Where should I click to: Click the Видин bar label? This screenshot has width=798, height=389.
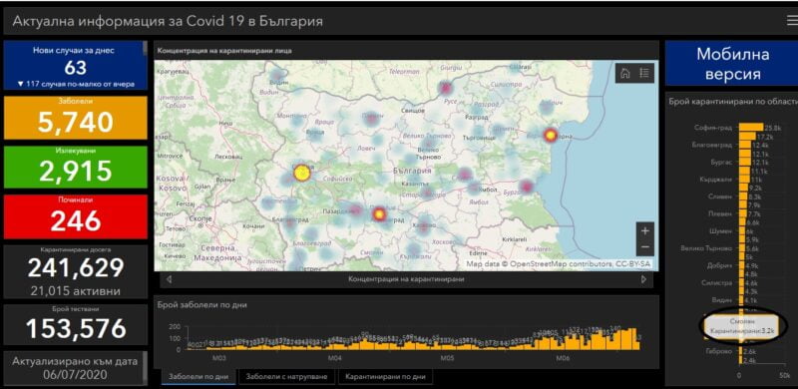(721, 300)
